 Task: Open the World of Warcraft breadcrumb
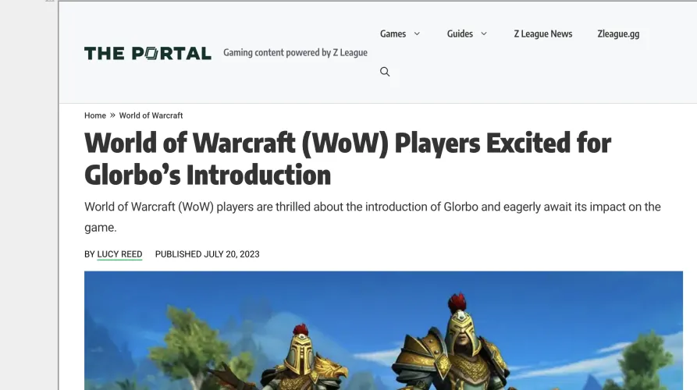(x=151, y=115)
